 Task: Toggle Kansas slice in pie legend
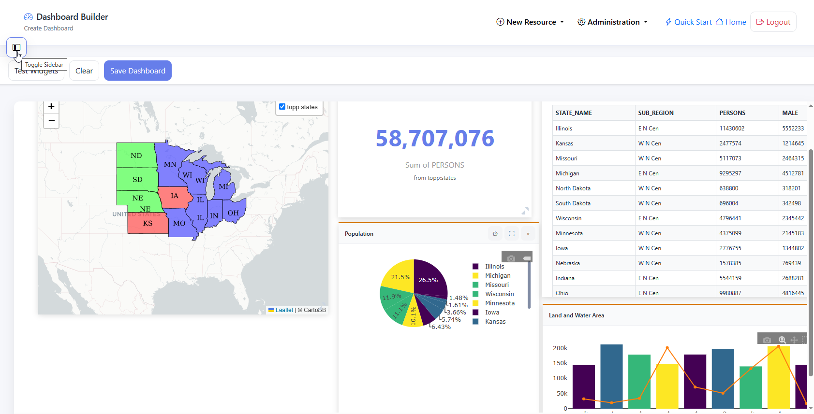click(x=495, y=322)
